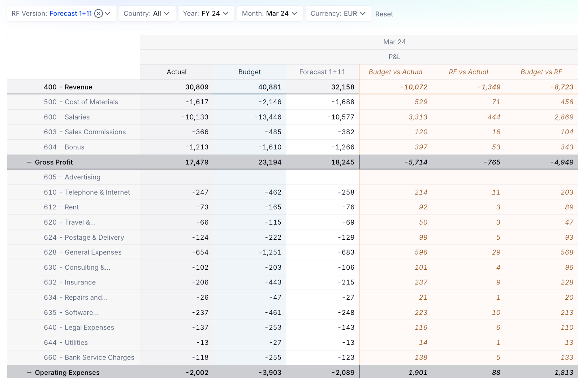578x378 pixels.
Task: Click Revenue Actual value 30,809
Action: tap(197, 87)
